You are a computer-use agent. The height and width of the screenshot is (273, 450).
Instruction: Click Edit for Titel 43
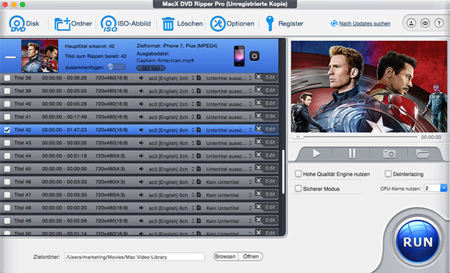pyautogui.click(x=270, y=142)
